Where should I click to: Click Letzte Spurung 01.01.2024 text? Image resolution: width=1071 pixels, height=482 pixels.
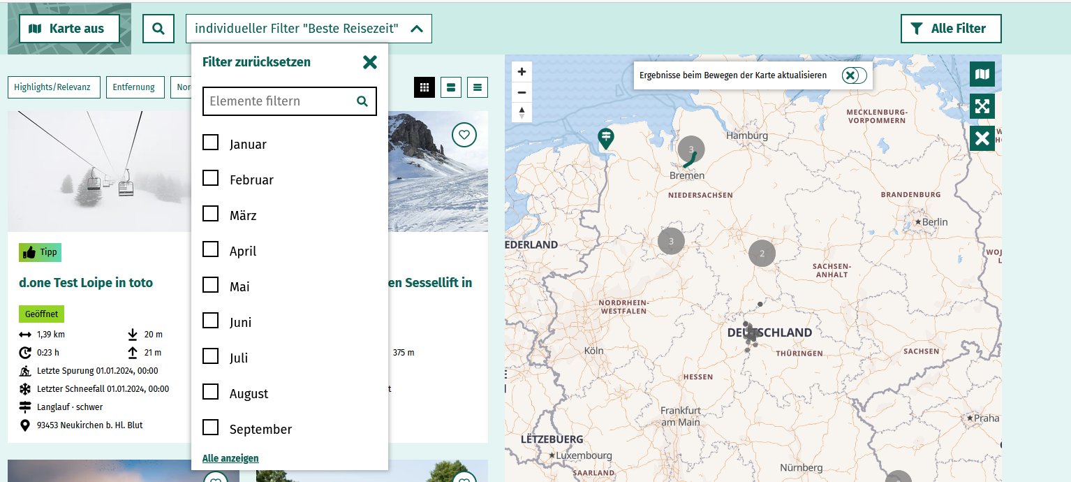coord(98,371)
